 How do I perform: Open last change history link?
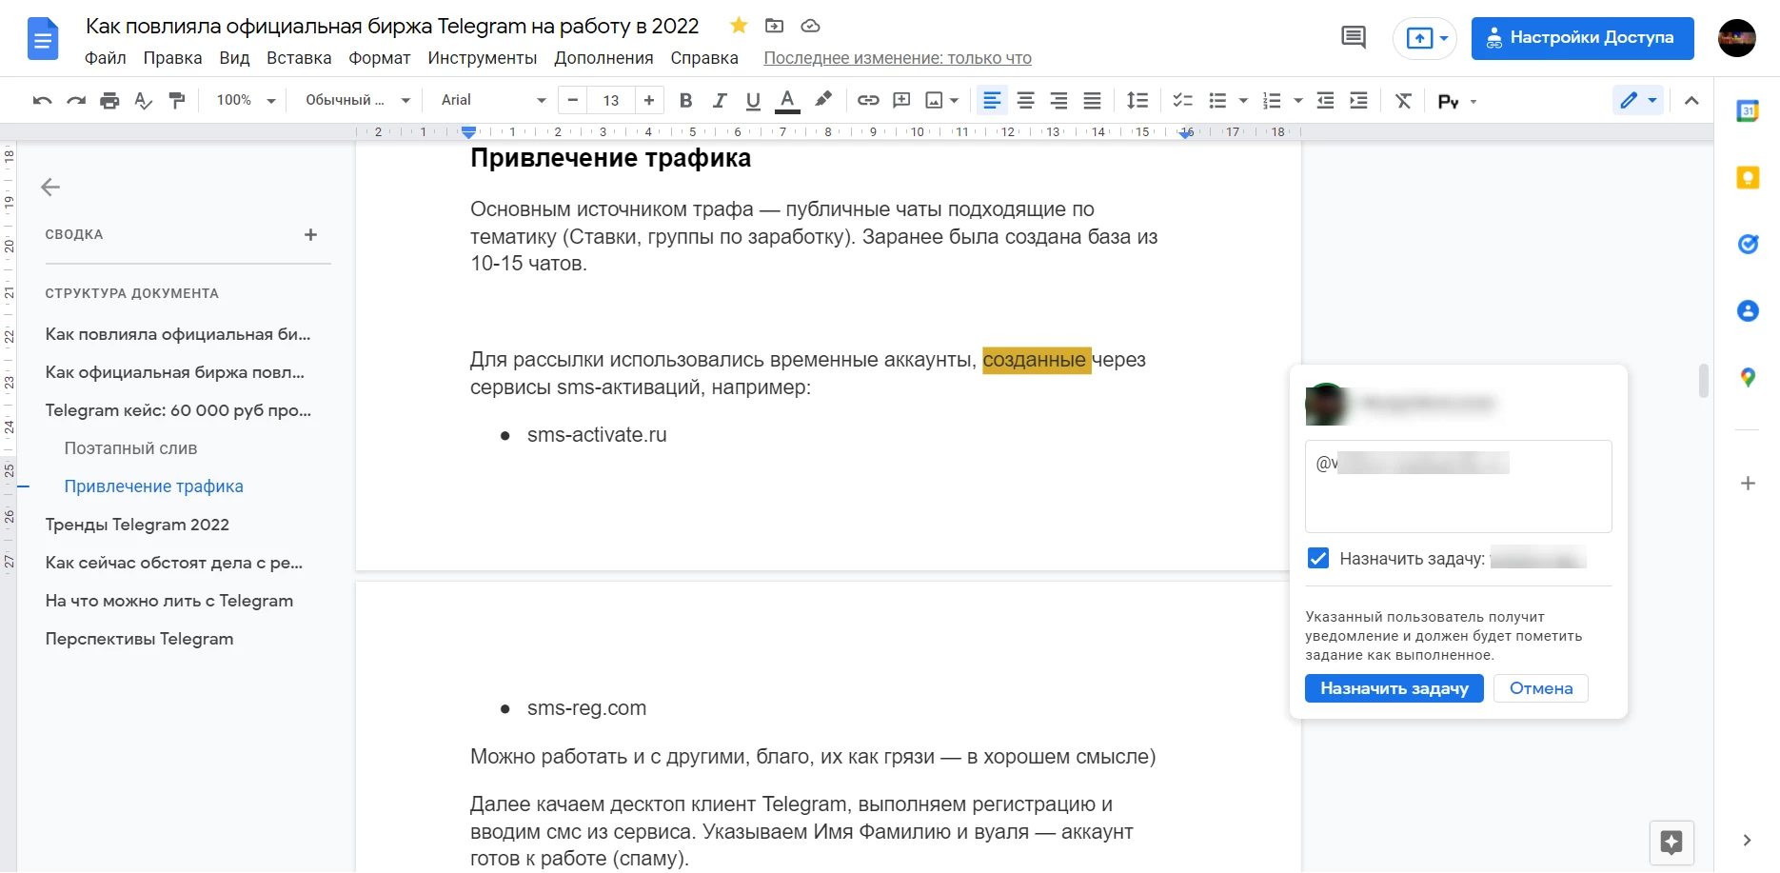(898, 58)
